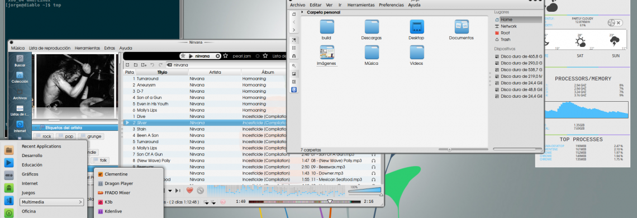Click the redo arrow in playlist toolbar

pyautogui.click(x=160, y=65)
